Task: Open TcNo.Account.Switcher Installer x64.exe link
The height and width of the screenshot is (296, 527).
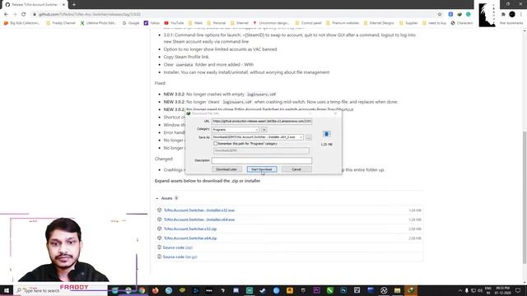Action: [x=199, y=220]
